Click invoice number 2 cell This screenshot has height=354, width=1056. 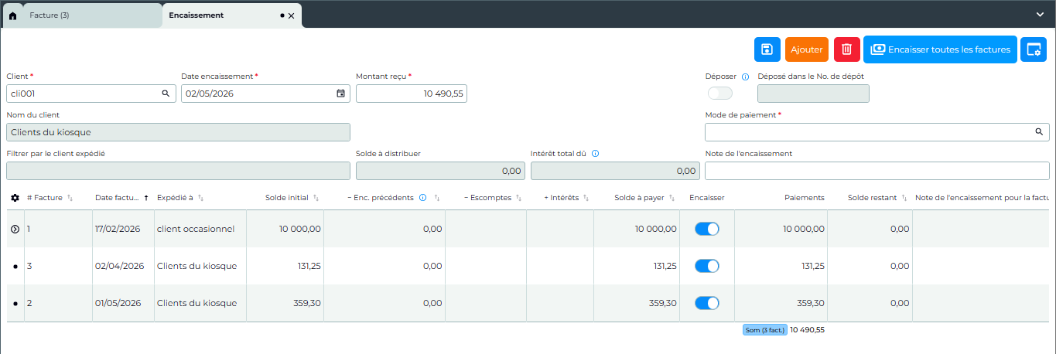58,303
